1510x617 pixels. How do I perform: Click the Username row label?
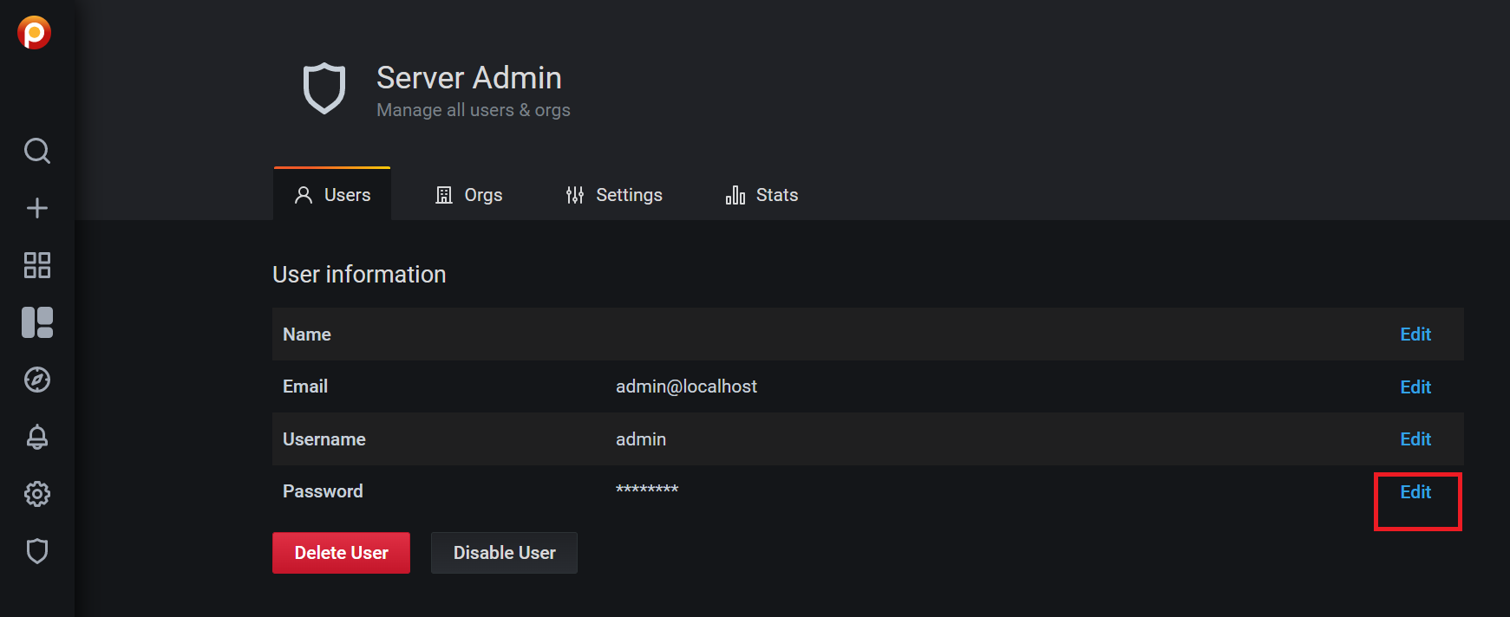point(324,439)
